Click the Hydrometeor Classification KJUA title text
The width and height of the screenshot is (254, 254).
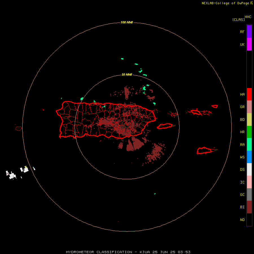(x=128, y=252)
